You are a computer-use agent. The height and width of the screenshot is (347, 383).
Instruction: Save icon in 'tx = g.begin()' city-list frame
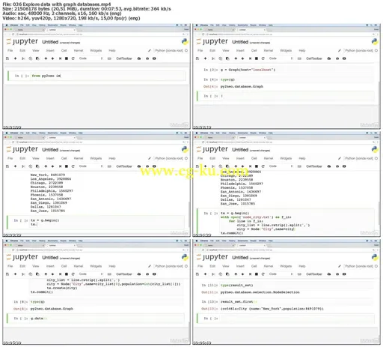coord(7,166)
